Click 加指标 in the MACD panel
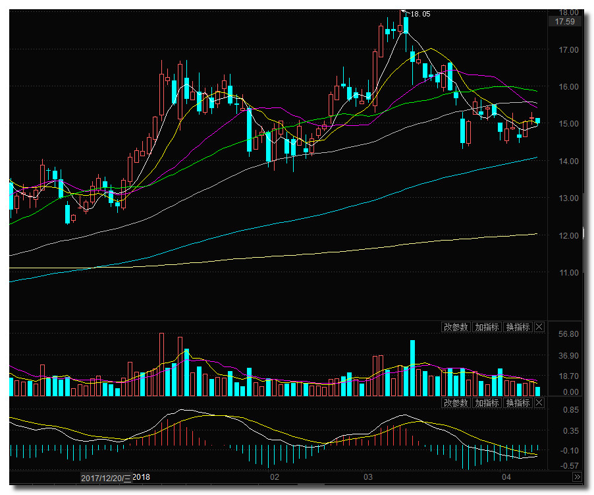The width and height of the screenshot is (594, 495). coord(487,403)
